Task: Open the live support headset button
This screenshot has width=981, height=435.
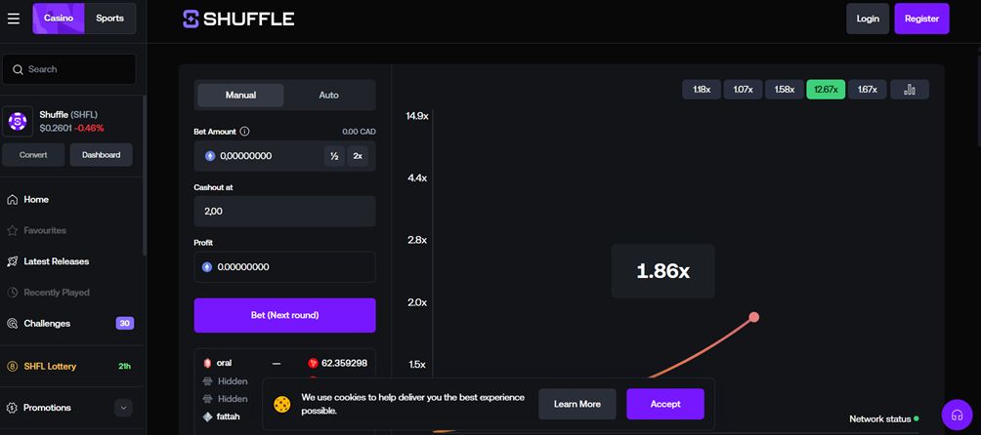Action: tap(957, 415)
